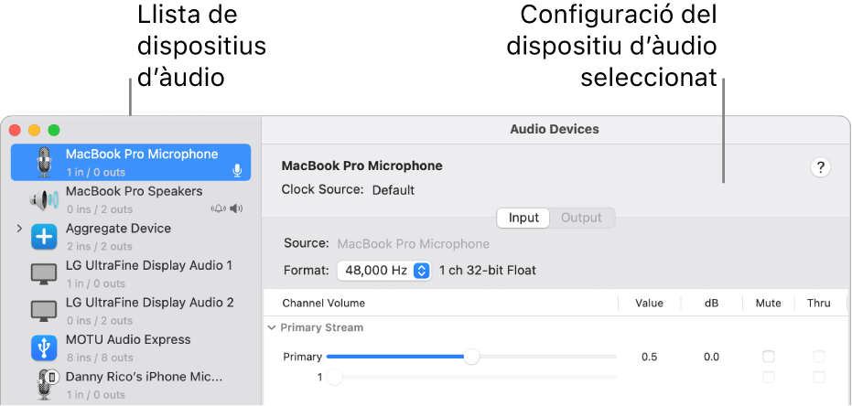
Task: Expand the Aggregate Device disclosure arrow
Action: click(19, 229)
